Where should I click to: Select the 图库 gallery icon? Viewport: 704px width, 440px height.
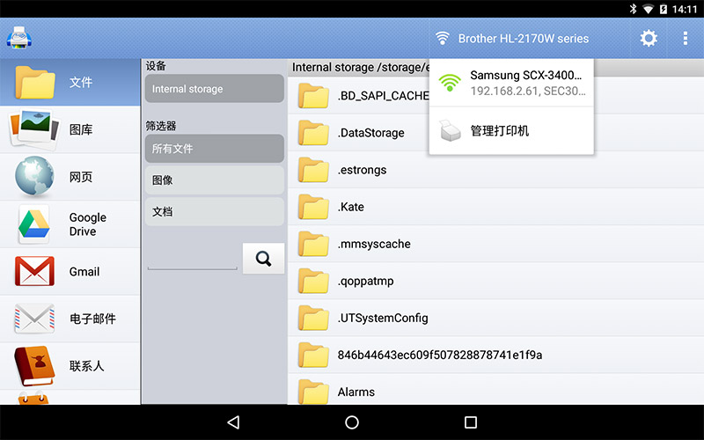pyautogui.click(x=35, y=129)
